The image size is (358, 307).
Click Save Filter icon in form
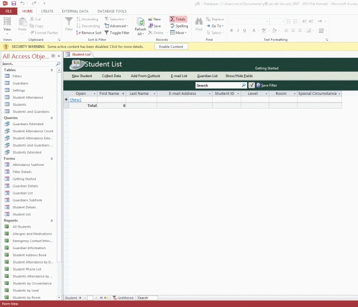click(x=258, y=85)
